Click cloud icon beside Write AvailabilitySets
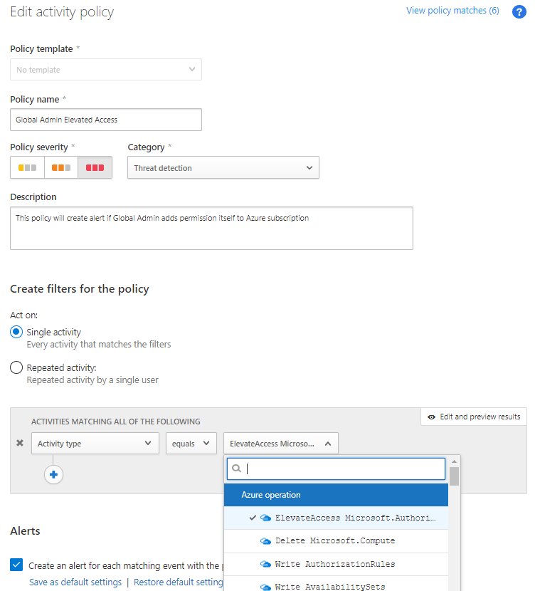 (266, 587)
